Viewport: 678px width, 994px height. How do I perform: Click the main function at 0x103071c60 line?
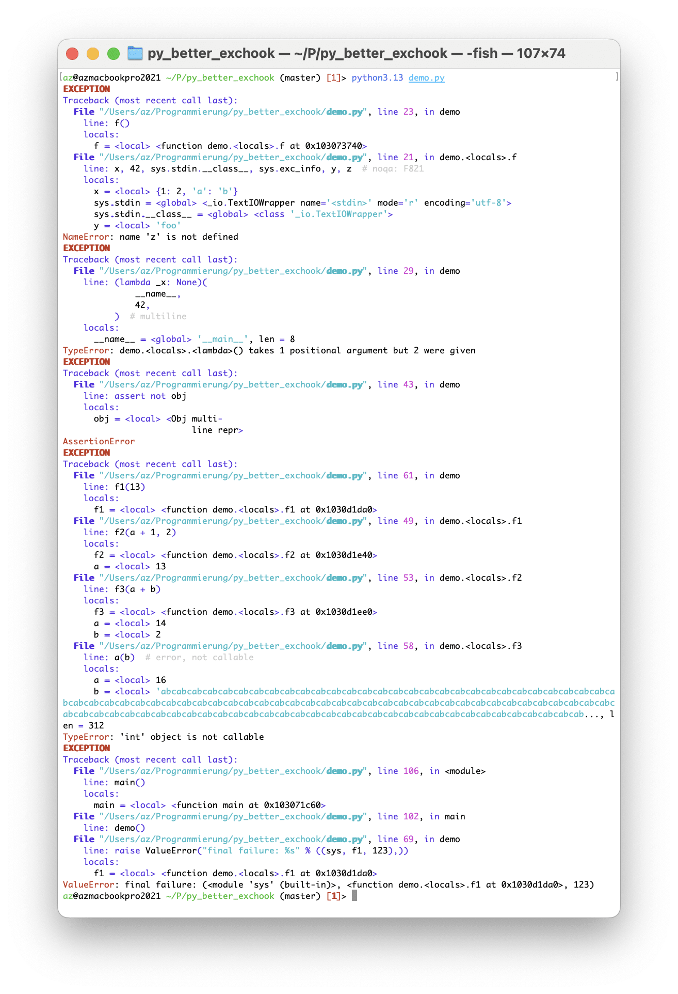click(x=209, y=805)
